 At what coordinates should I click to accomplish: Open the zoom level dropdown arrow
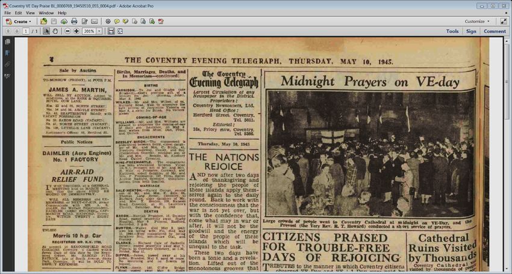pyautogui.click(x=99, y=31)
